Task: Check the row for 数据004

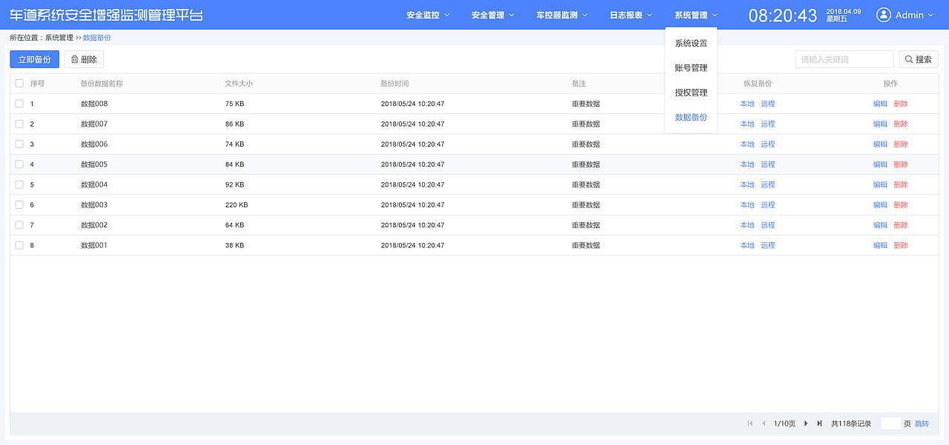Action: (19, 184)
